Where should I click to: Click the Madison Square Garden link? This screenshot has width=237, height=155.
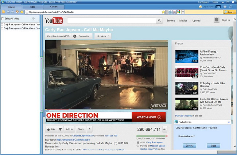153,147
